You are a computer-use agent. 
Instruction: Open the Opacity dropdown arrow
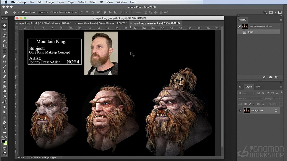[281, 99]
